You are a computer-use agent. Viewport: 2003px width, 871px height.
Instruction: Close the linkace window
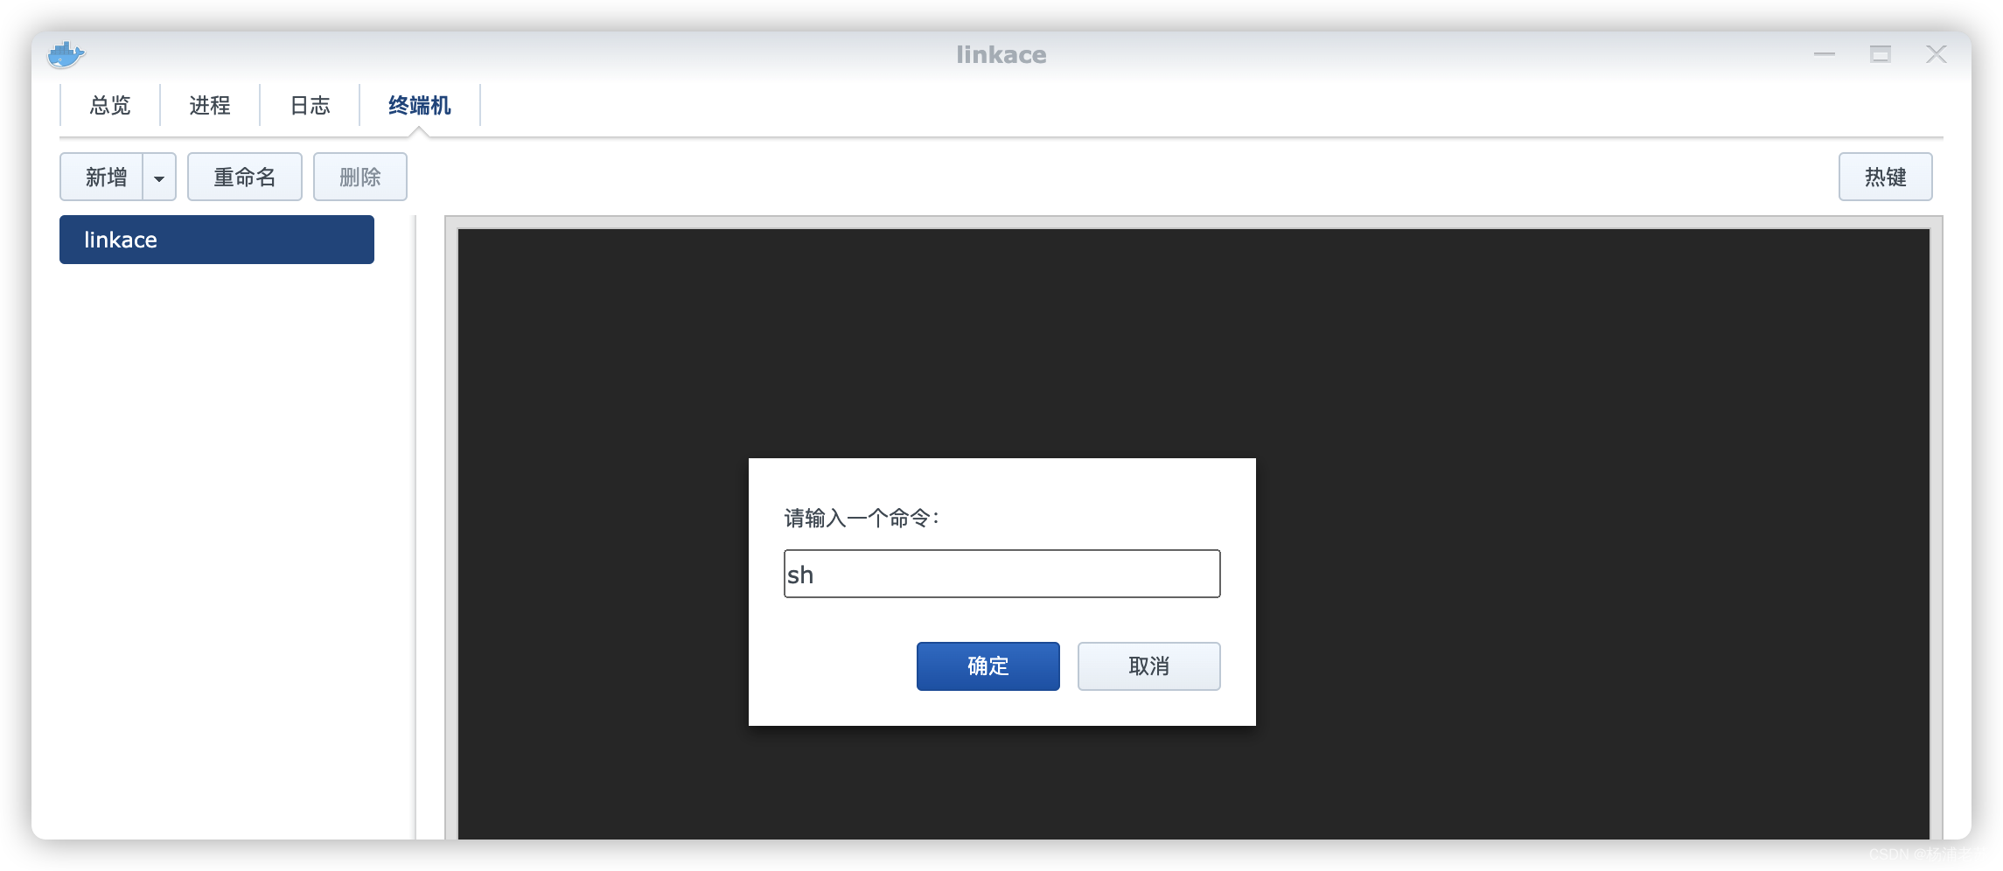(1936, 54)
